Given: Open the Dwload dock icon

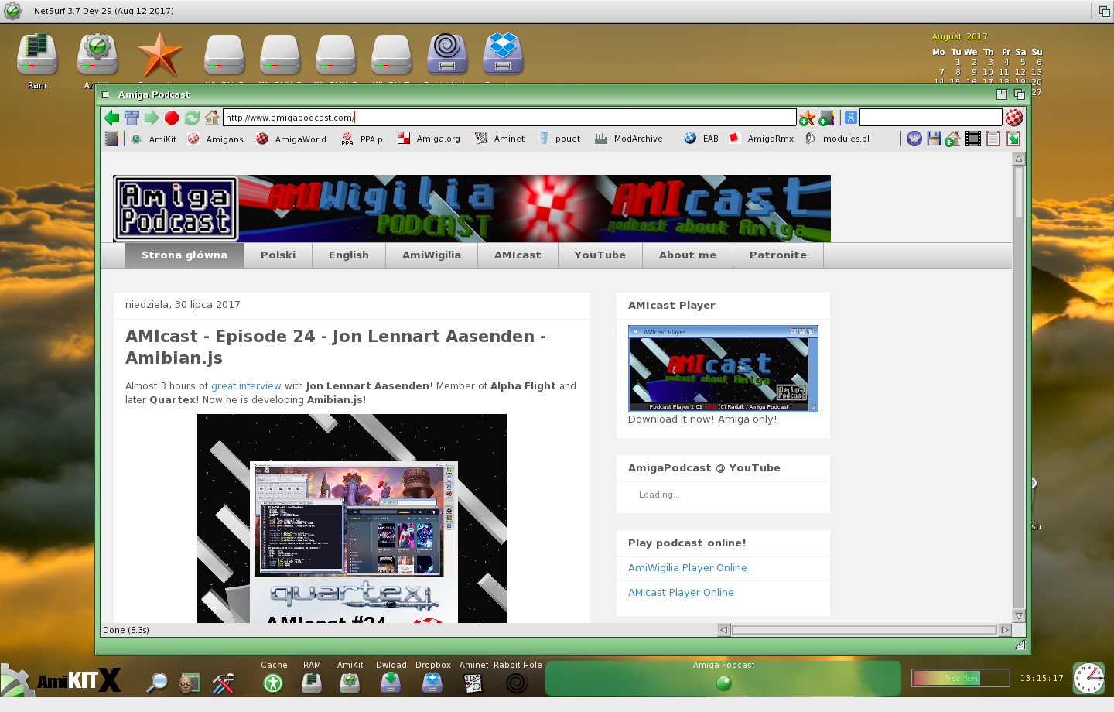Looking at the screenshot, I should pyautogui.click(x=391, y=683).
